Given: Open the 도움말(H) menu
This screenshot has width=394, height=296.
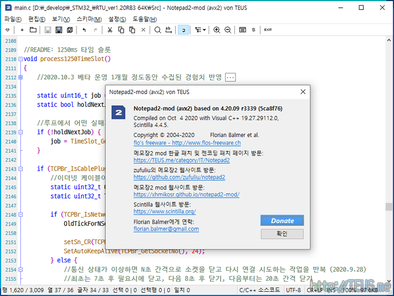Looking at the screenshot, I should (x=145, y=19).
